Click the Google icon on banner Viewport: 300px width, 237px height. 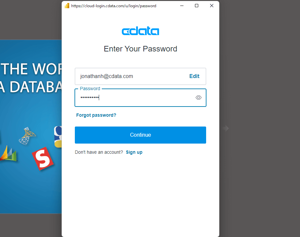pyautogui.click(x=58, y=137)
